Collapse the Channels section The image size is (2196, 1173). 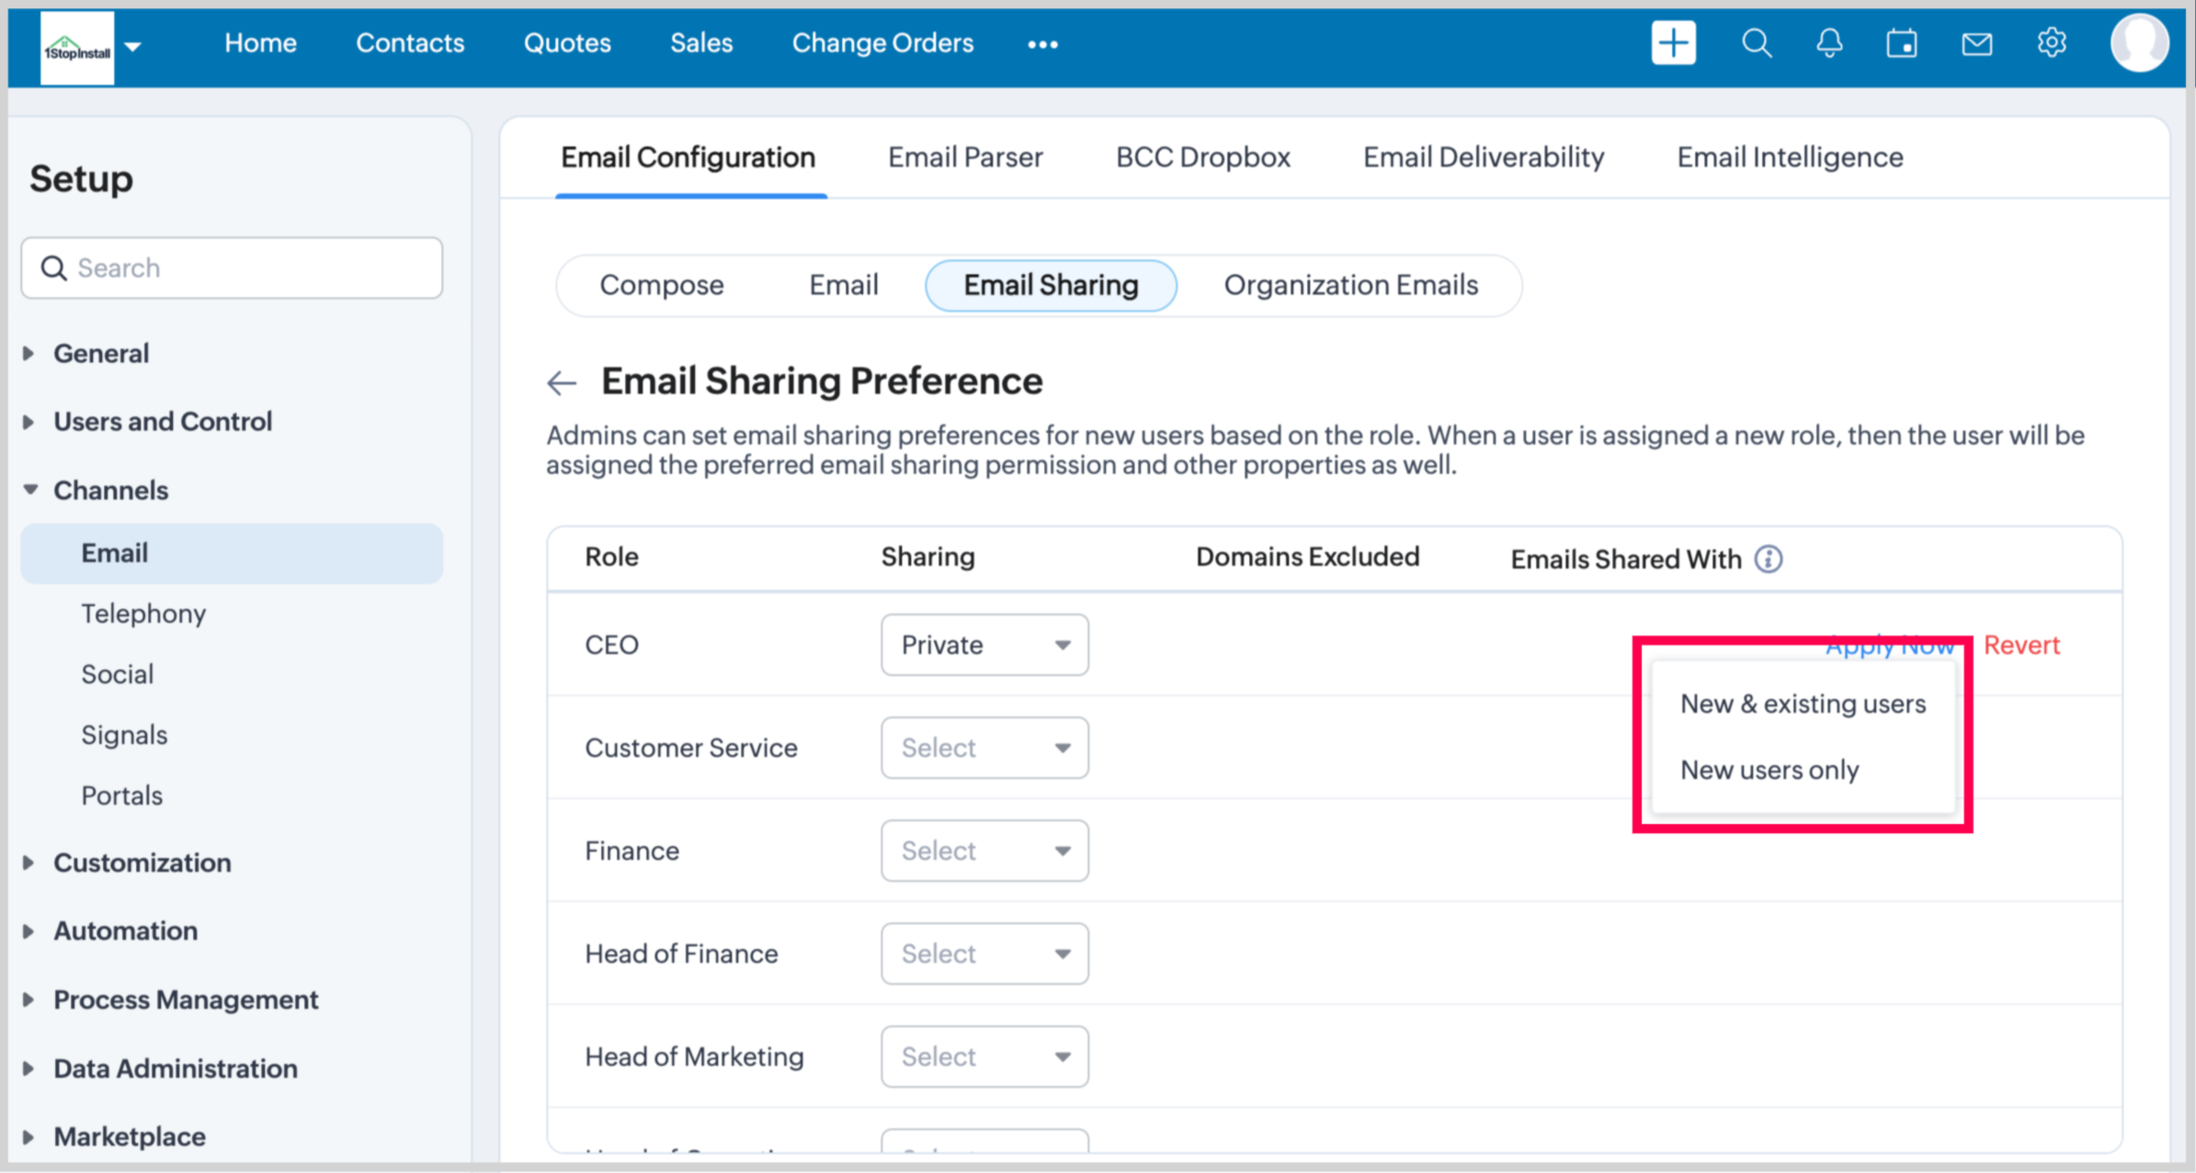tap(110, 490)
